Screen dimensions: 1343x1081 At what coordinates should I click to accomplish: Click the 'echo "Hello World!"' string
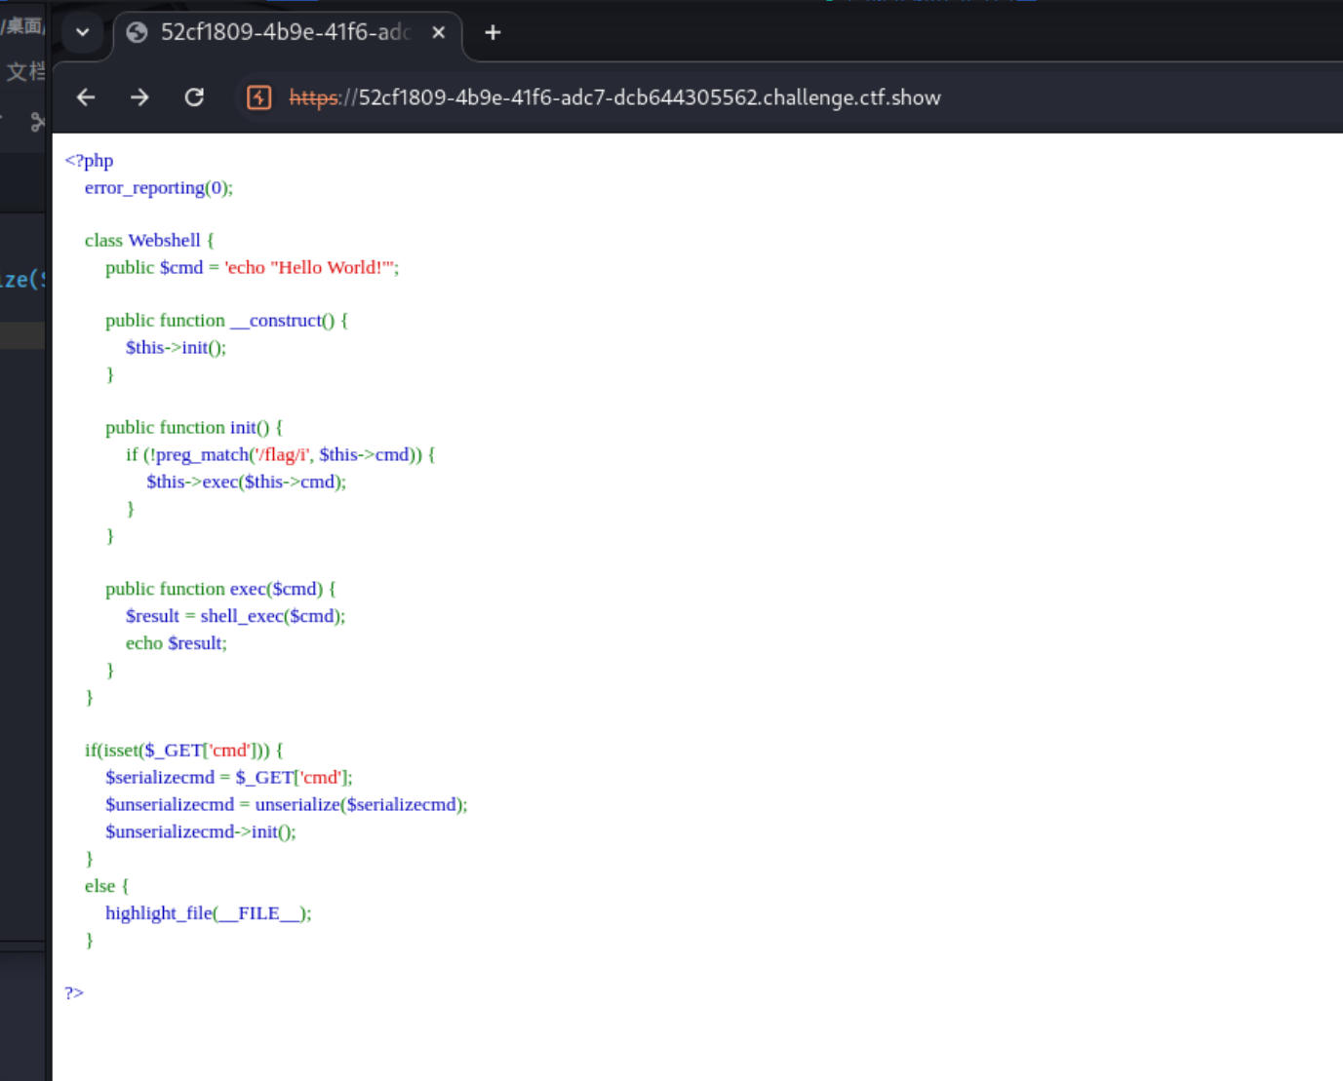pos(311,267)
